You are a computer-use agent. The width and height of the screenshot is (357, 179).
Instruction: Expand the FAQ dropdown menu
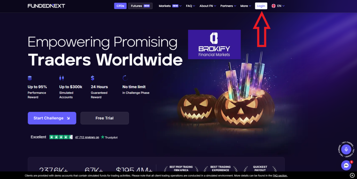point(191,6)
